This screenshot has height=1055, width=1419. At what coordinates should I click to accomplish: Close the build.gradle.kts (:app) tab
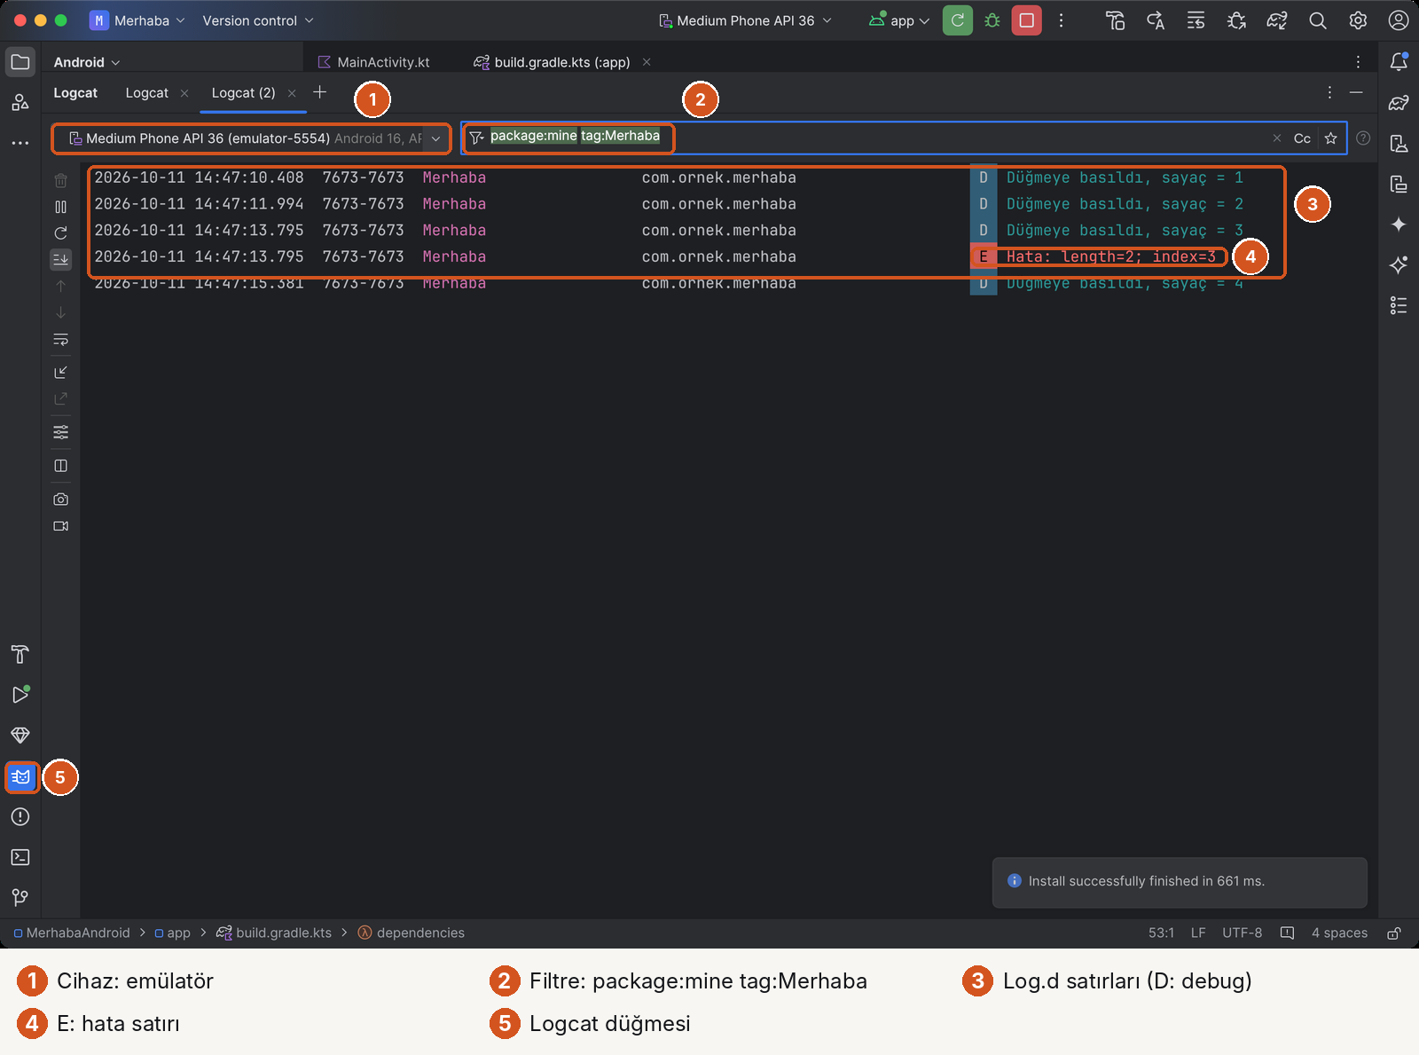pyautogui.click(x=647, y=62)
